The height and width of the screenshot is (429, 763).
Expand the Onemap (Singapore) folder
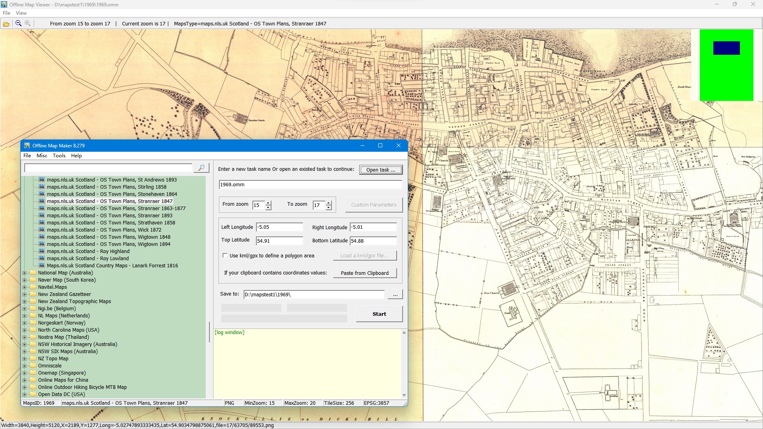point(25,373)
